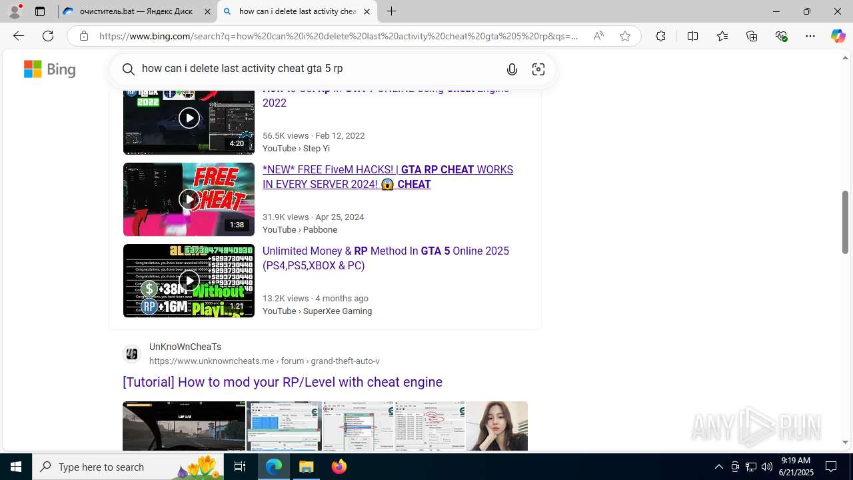Close the Яндекс Диск tab

(207, 11)
